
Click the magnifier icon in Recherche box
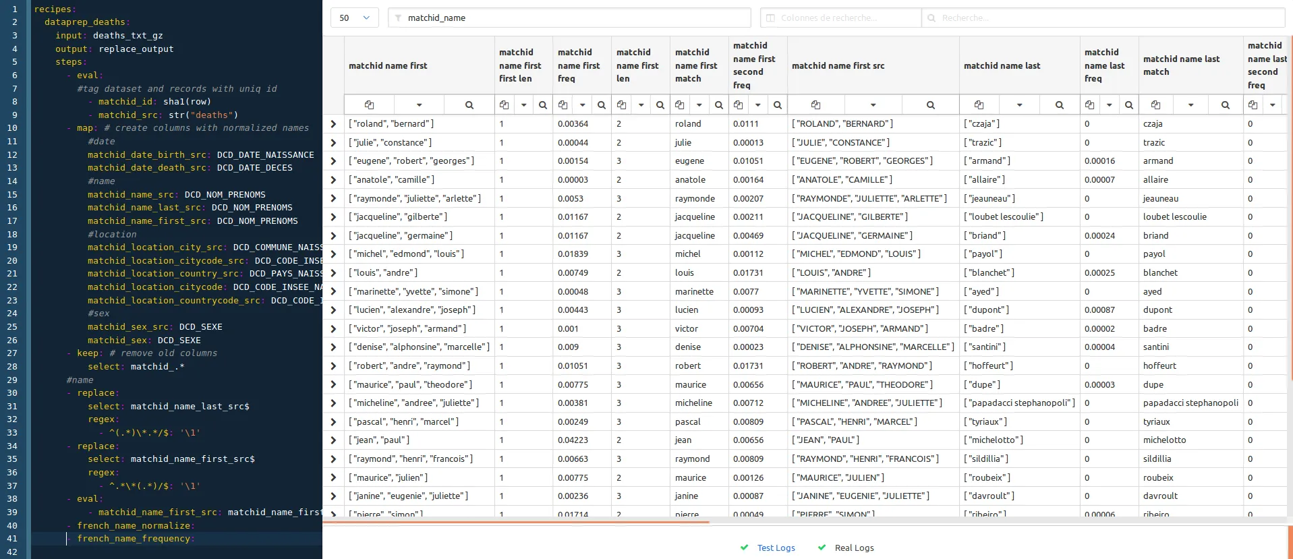tap(931, 18)
